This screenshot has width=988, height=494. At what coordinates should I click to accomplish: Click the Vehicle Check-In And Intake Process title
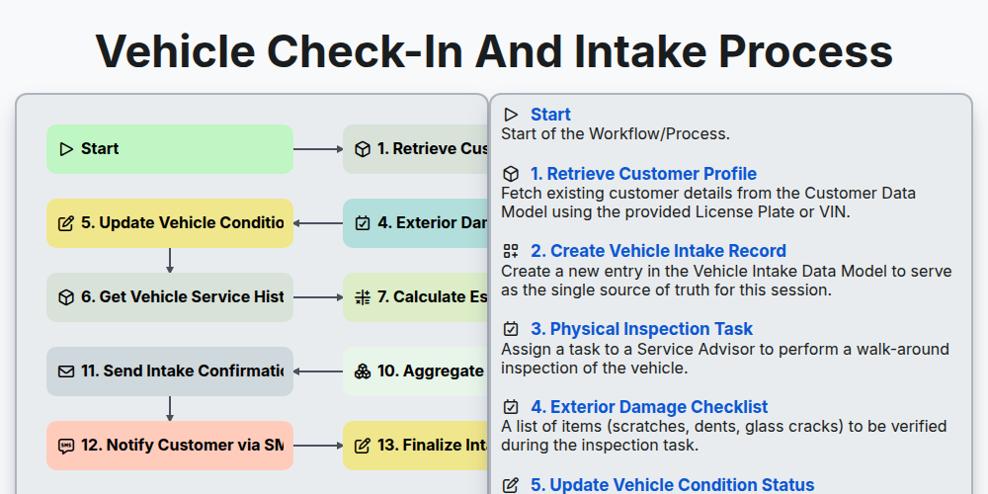click(x=494, y=51)
